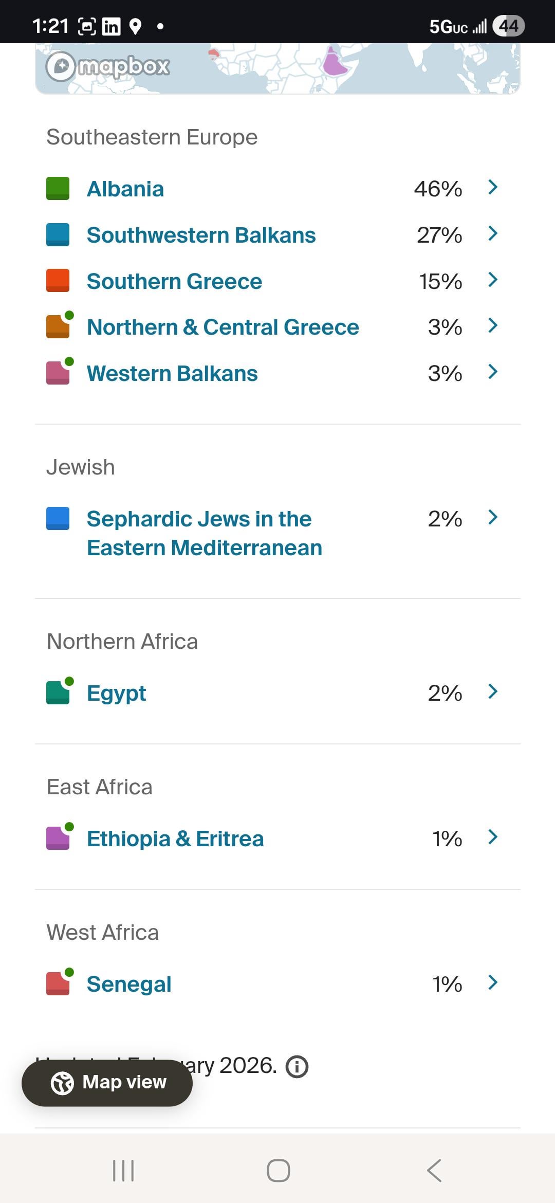
Task: Open the info icon beside February 2026
Action: click(x=297, y=1066)
